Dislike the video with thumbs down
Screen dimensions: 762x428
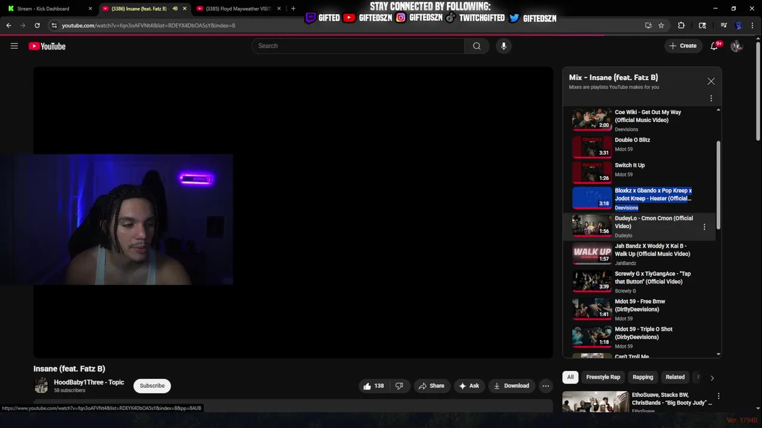399,386
